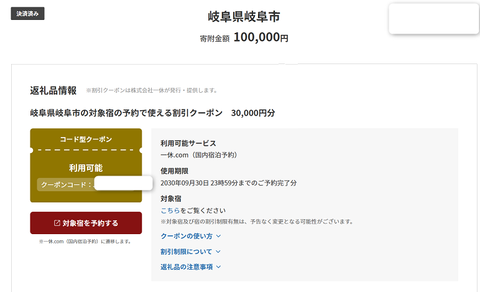480x292 pixels.
Task: Expand the 割引制限について section
Action: (187, 252)
